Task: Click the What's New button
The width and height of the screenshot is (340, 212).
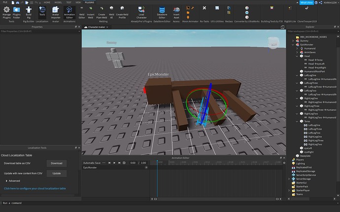Action: pyautogui.click(x=306, y=2)
